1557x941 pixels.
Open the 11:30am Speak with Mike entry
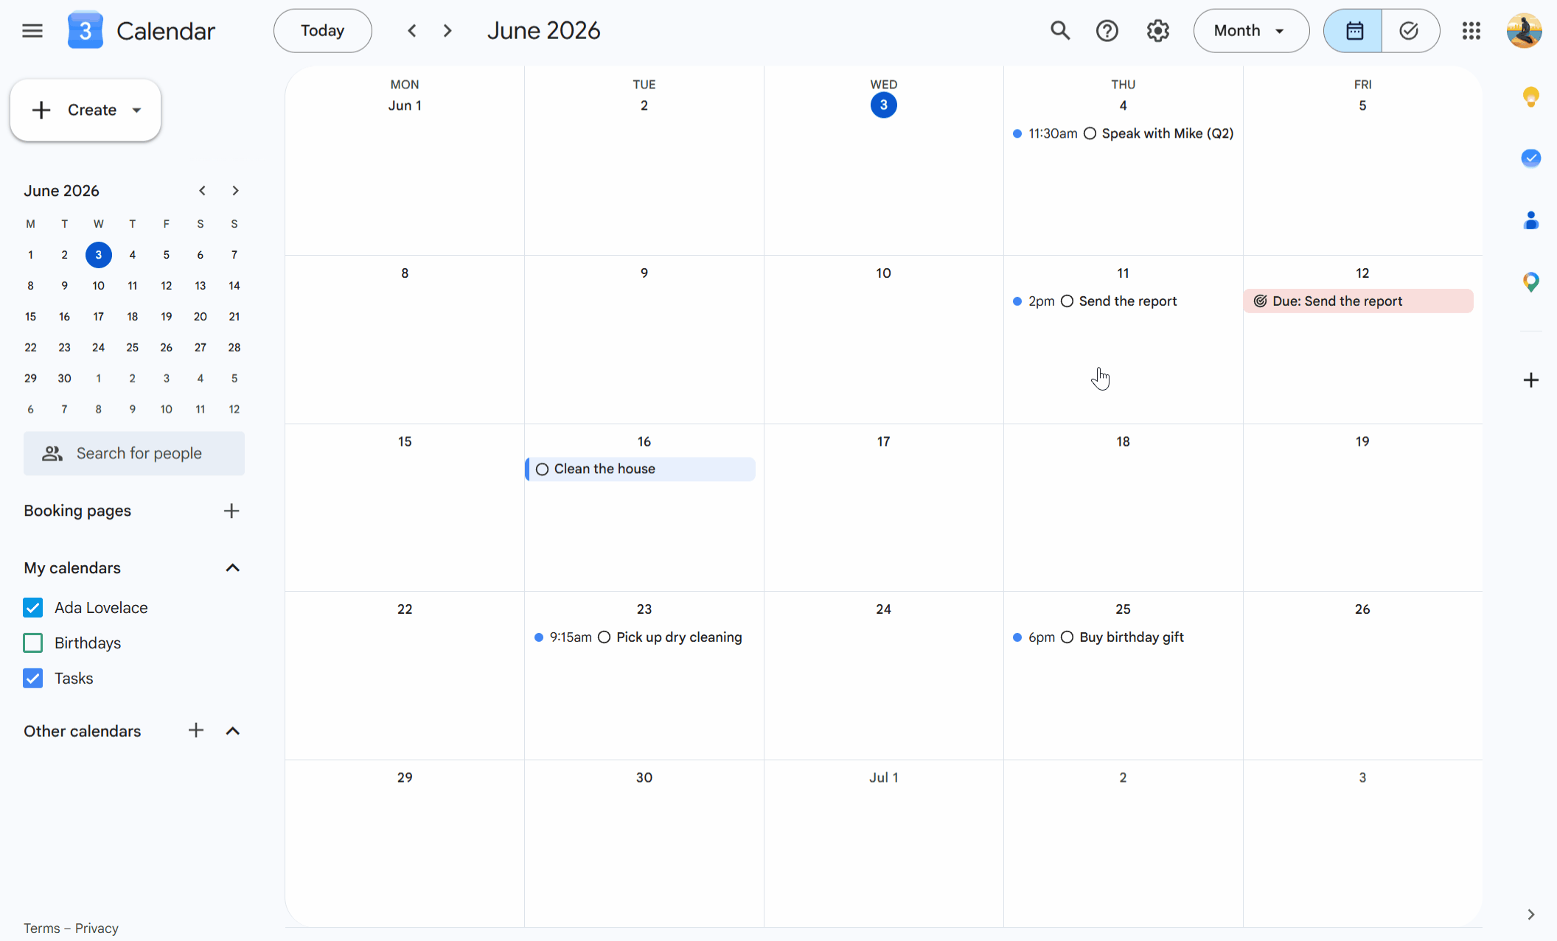pos(1123,133)
